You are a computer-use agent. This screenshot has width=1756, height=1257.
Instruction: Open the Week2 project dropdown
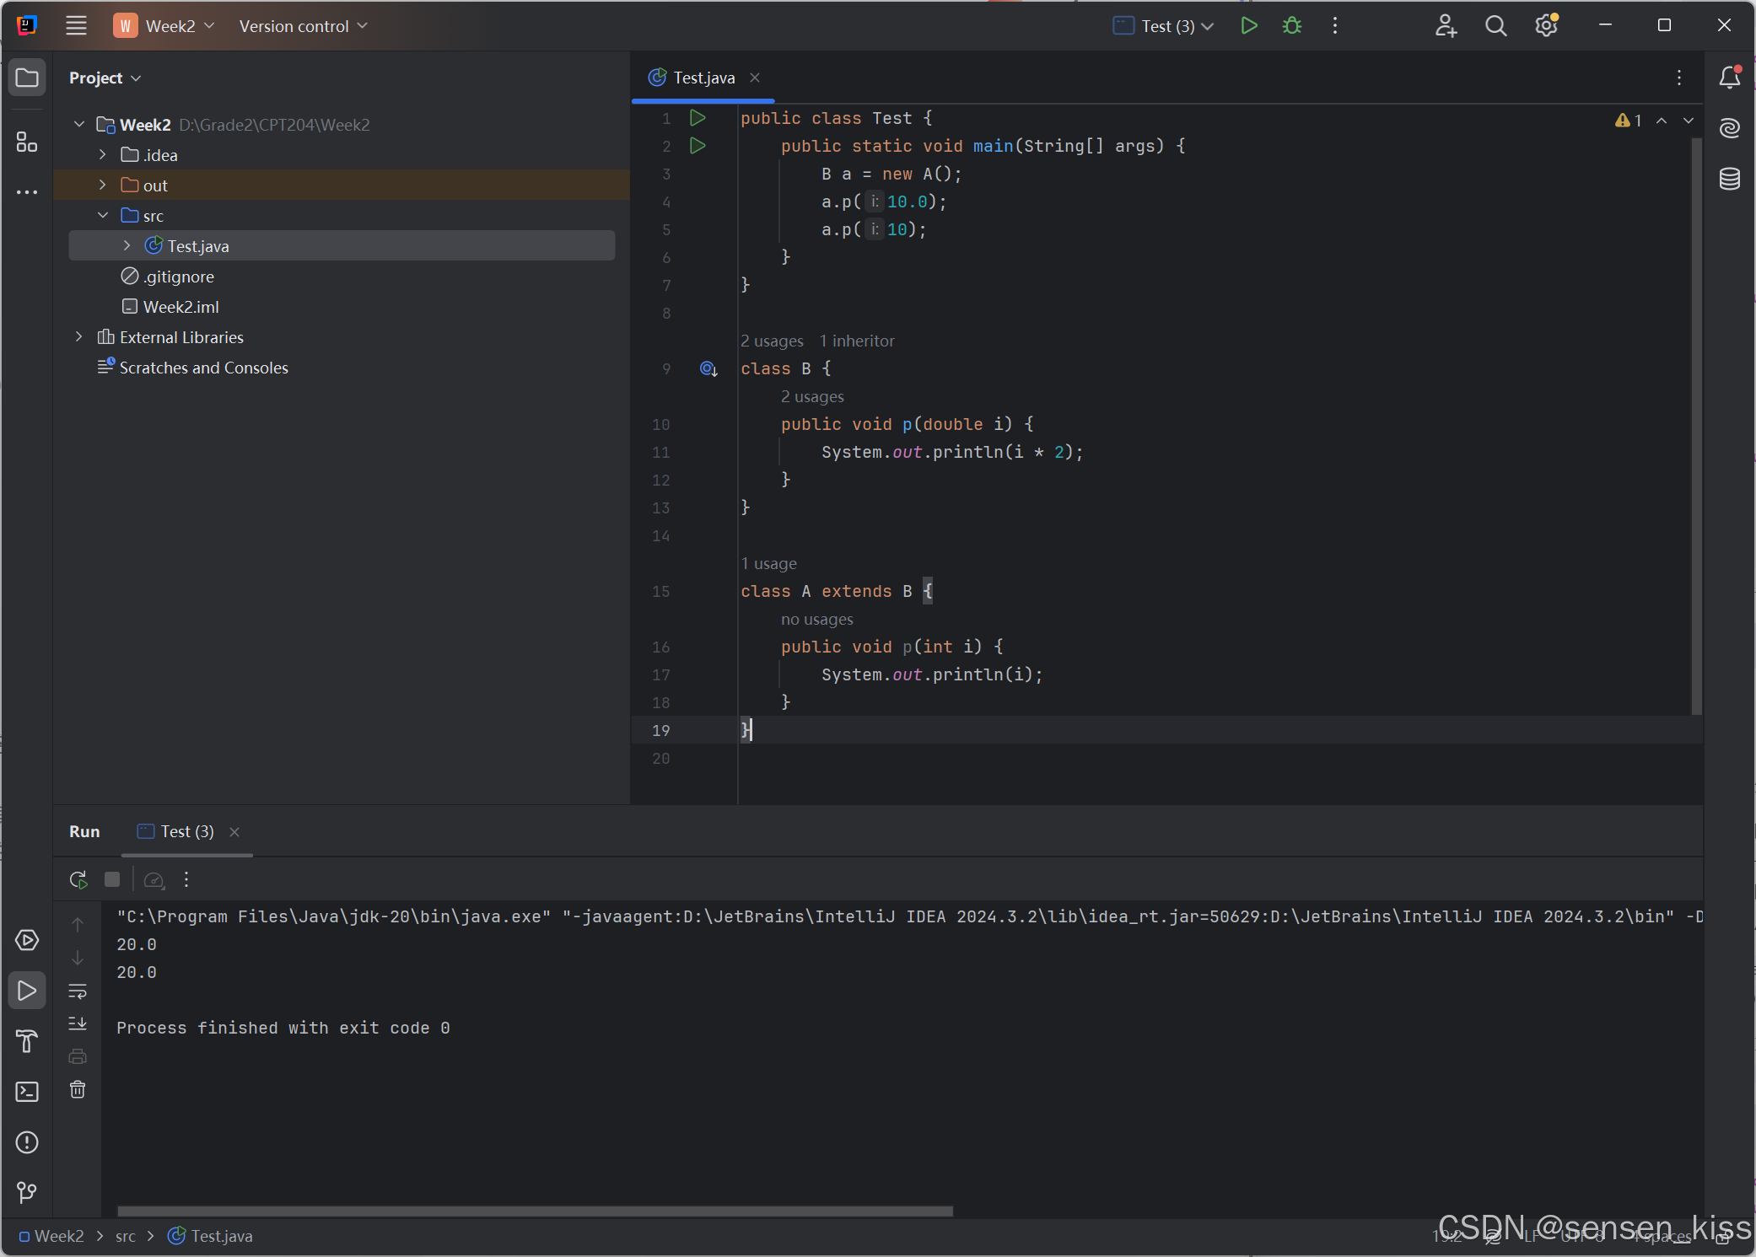click(x=164, y=25)
